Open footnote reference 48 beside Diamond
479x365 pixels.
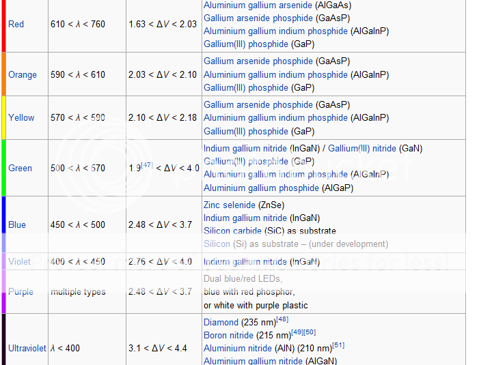pyautogui.click(x=283, y=320)
